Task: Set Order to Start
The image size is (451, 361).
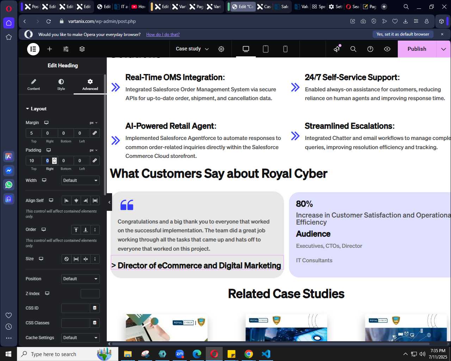Action: coord(76,230)
